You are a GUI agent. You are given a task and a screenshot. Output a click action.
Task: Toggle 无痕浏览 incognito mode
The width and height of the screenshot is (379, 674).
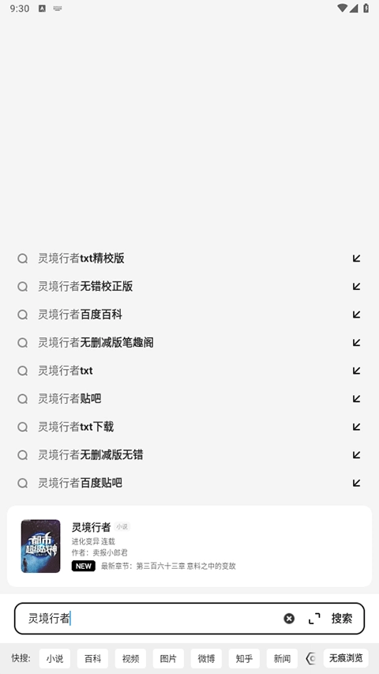coord(346,658)
